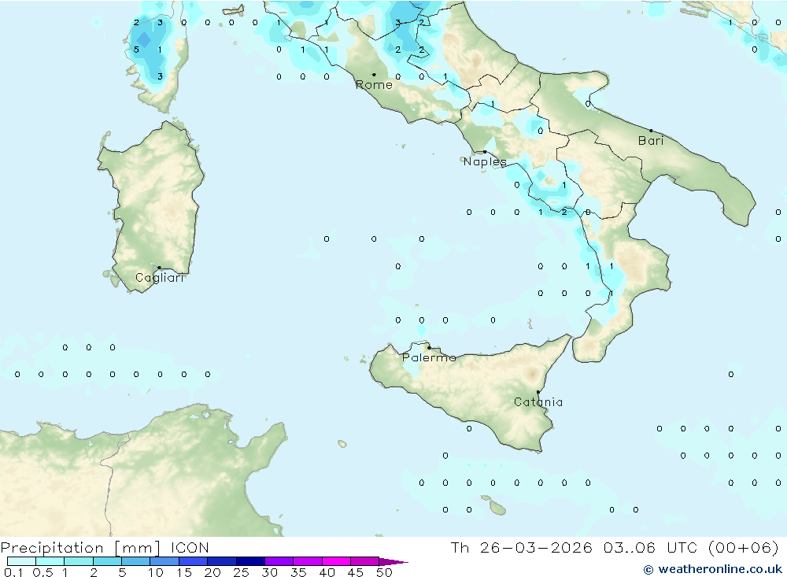Select the 15–20 mm legend swatch
This screenshot has width=787, height=577.
click(194, 561)
